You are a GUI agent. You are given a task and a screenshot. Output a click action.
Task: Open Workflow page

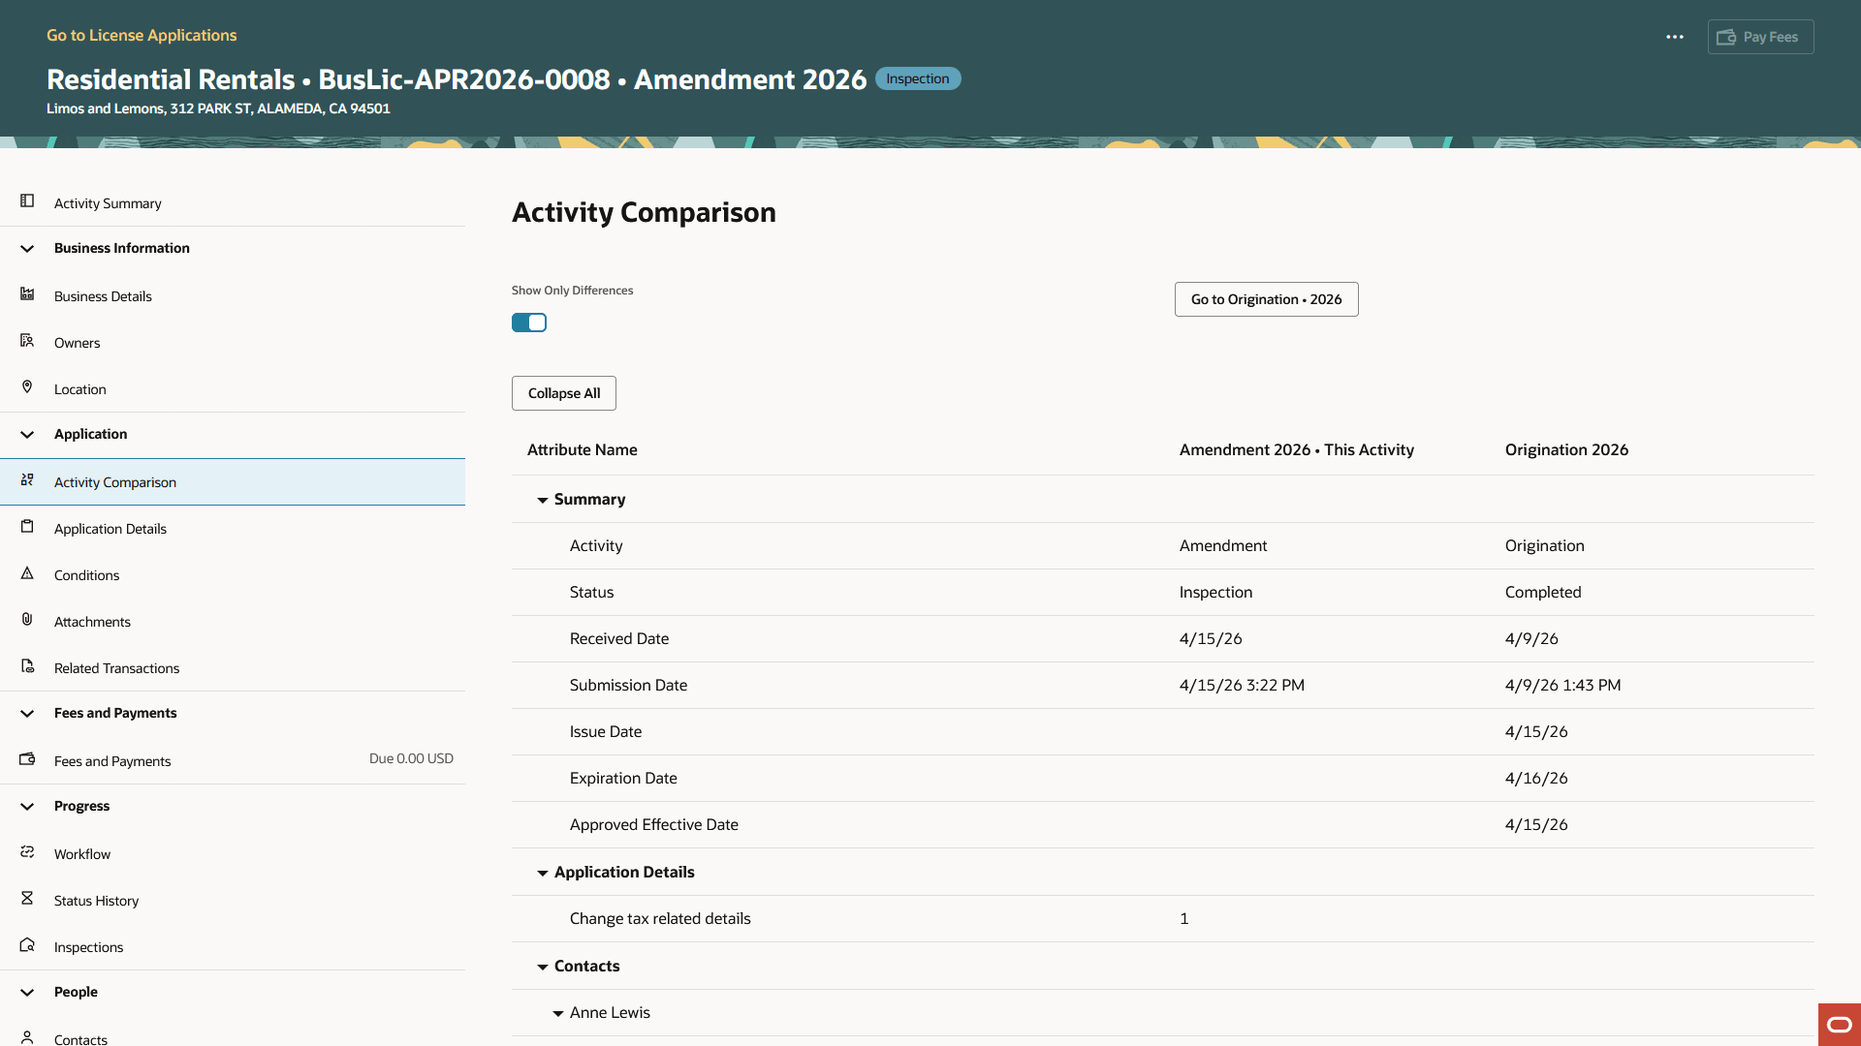pyautogui.click(x=82, y=854)
